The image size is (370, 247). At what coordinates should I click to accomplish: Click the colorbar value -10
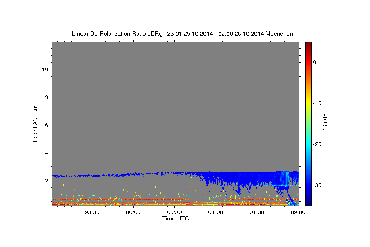coord(318,103)
